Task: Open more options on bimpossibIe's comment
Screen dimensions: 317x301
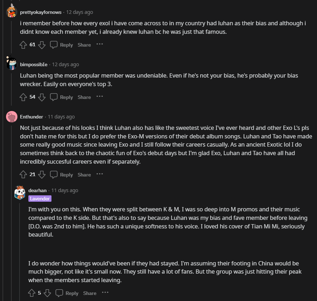Action: tap(100, 97)
